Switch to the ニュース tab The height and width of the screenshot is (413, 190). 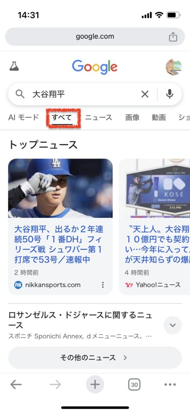(x=99, y=117)
